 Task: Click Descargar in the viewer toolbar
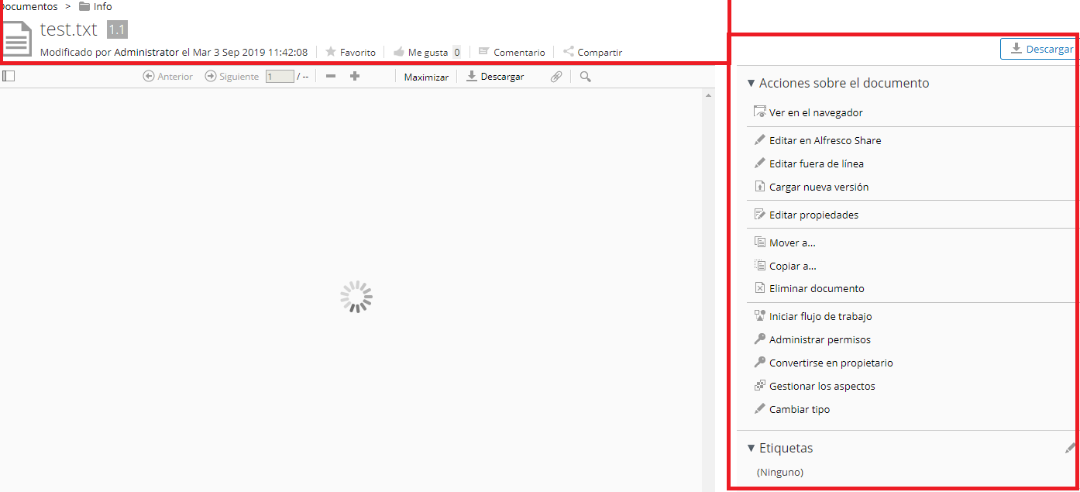point(494,77)
